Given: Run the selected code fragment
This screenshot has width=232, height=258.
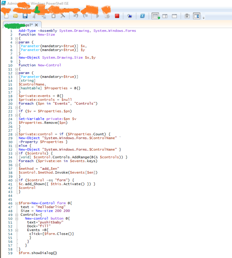Looking at the screenshot, I should point(107,16).
